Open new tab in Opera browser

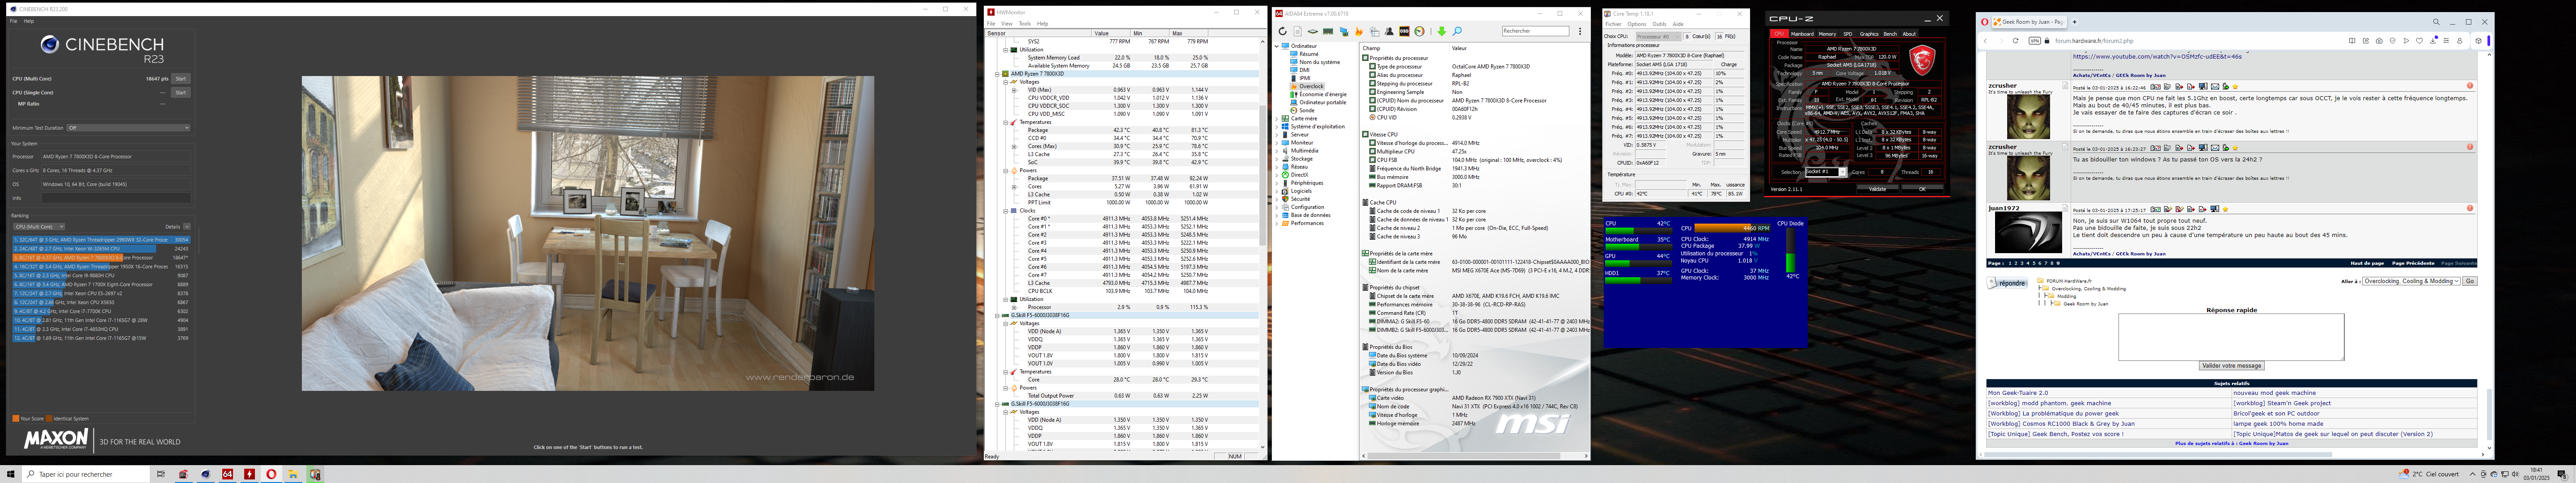point(2075,22)
